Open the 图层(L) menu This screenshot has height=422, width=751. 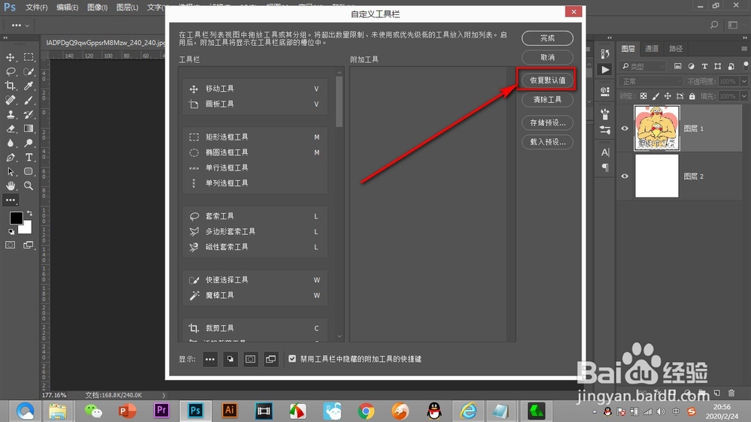[127, 8]
